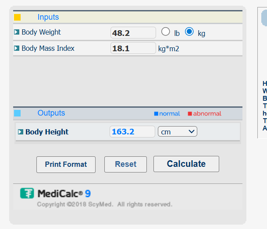Click the Inputs section header
Image resolution: width=267 pixels, height=229 pixels.
pyautogui.click(x=48, y=17)
